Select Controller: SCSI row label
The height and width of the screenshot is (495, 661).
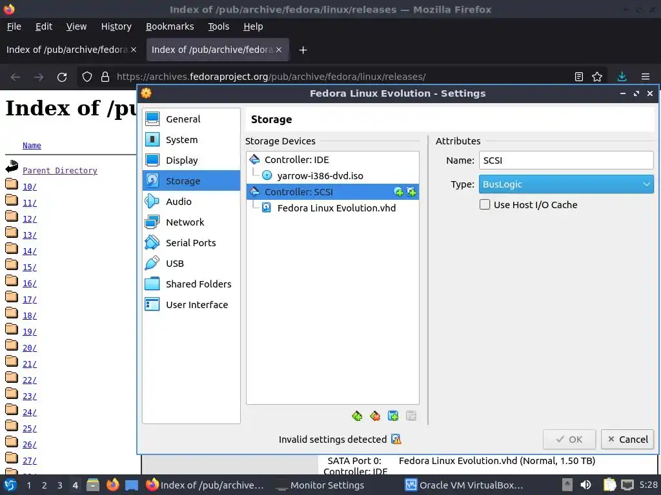click(299, 192)
